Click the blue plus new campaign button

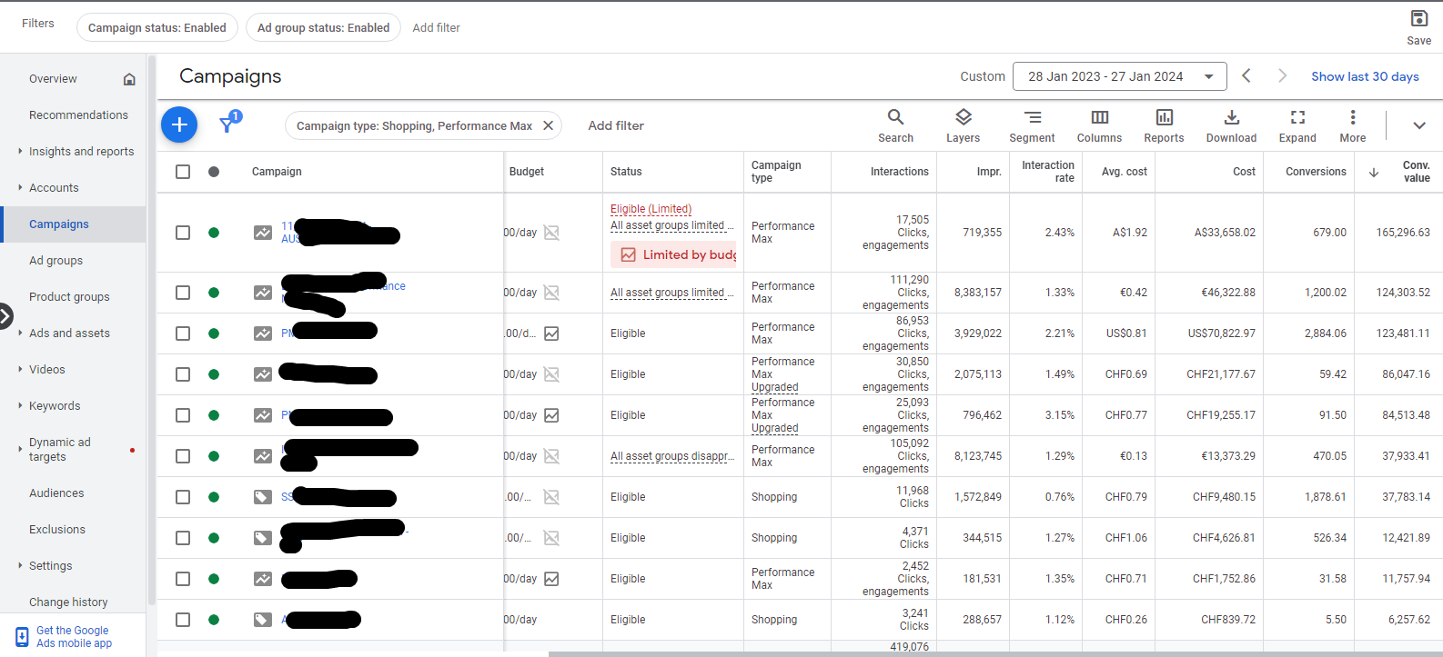point(179,124)
